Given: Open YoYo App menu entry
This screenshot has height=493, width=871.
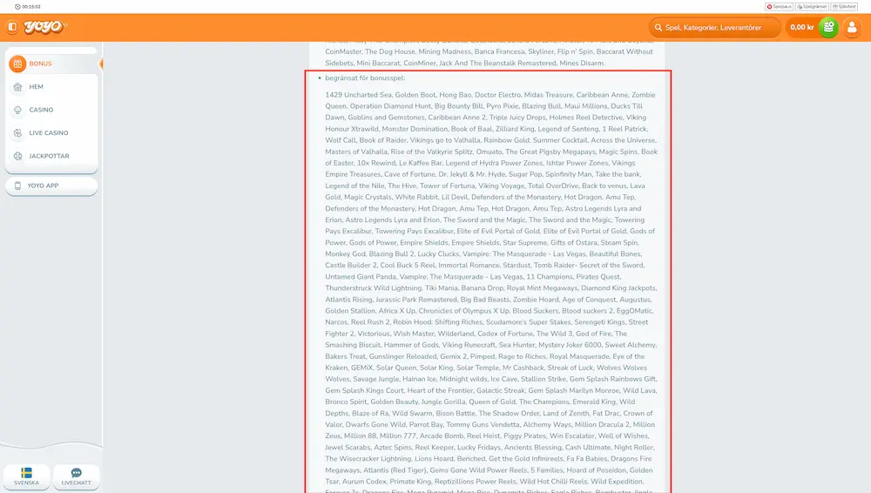Looking at the screenshot, I should (51, 186).
